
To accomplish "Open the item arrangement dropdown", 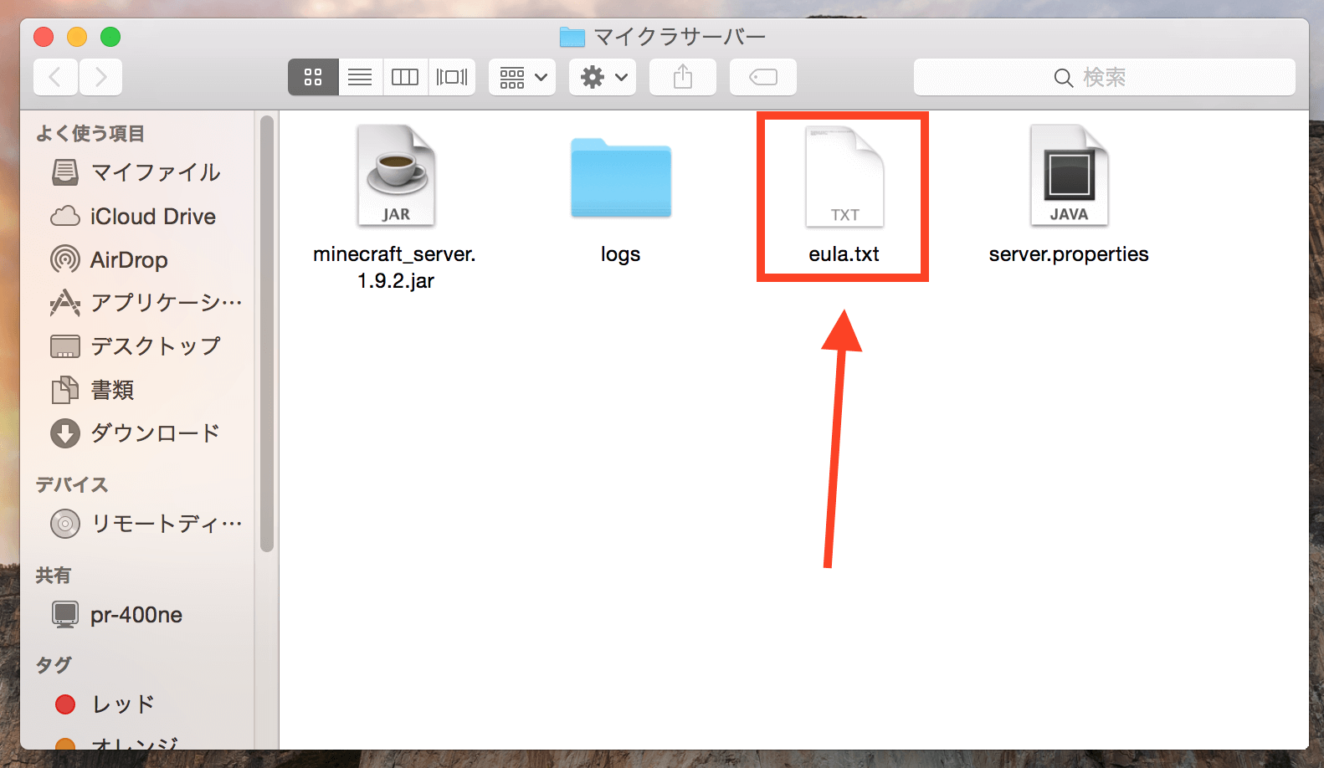I will click(522, 77).
